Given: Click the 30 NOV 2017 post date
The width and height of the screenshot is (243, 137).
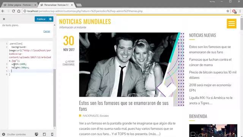Looking at the screenshot, I should pyautogui.click(x=69, y=43).
